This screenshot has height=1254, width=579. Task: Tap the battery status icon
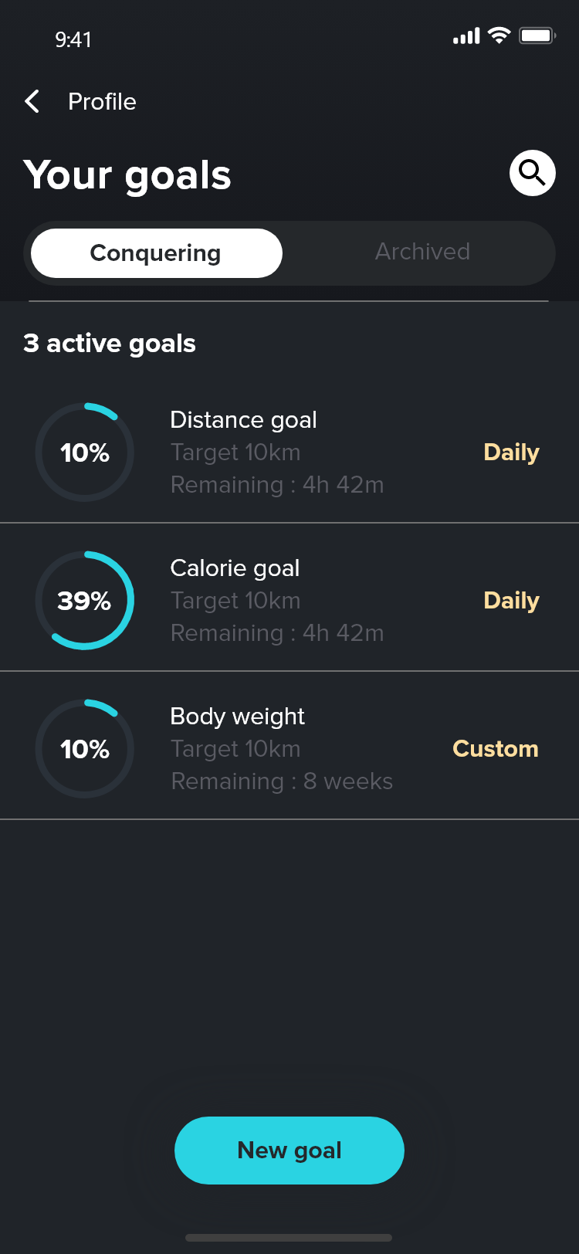(x=537, y=36)
